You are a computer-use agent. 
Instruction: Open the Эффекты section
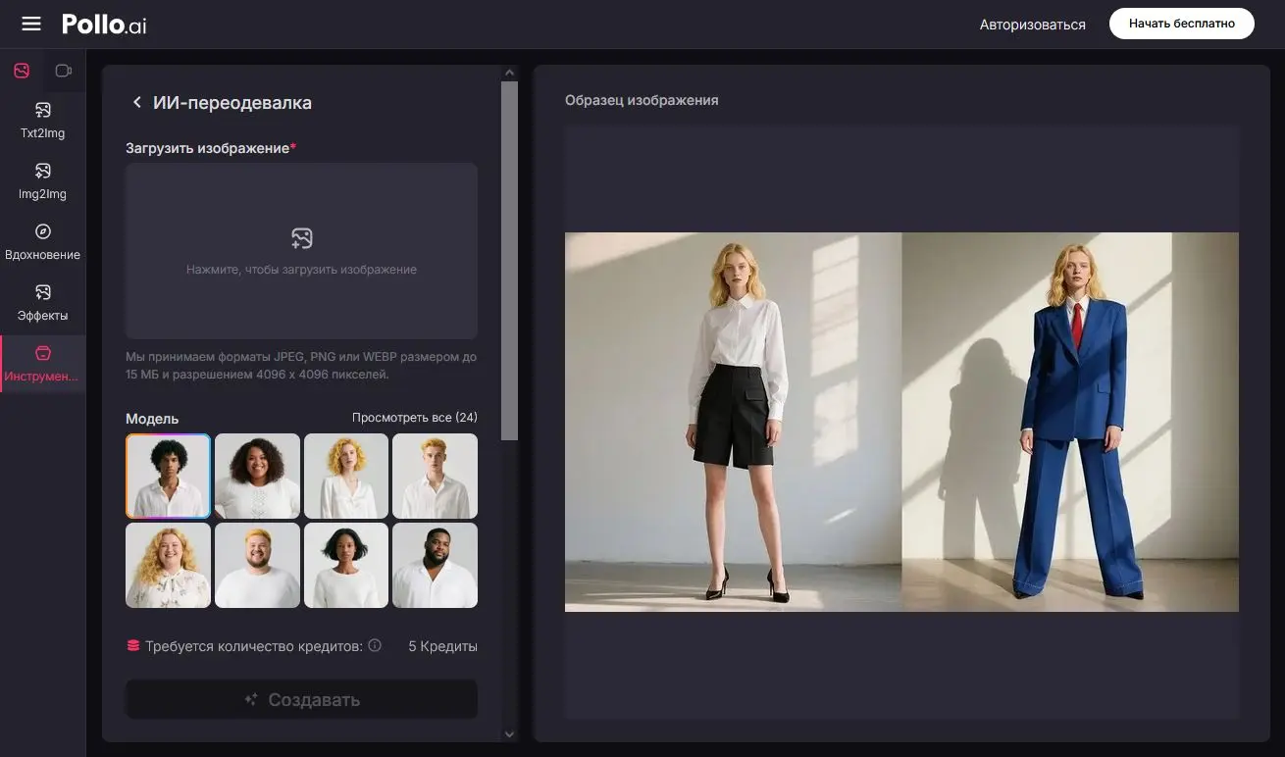[42, 303]
